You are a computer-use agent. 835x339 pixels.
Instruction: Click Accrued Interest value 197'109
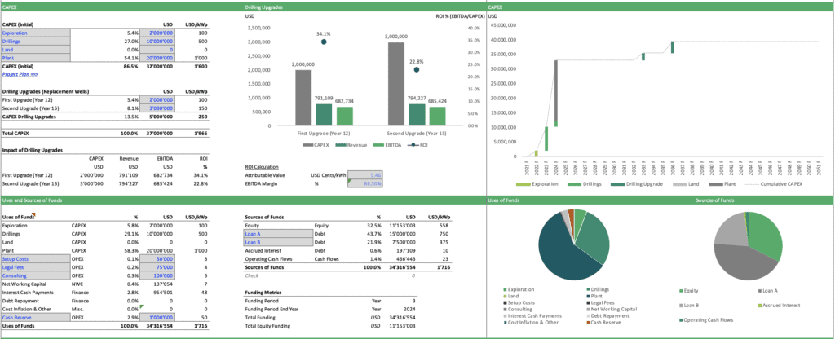click(x=406, y=251)
